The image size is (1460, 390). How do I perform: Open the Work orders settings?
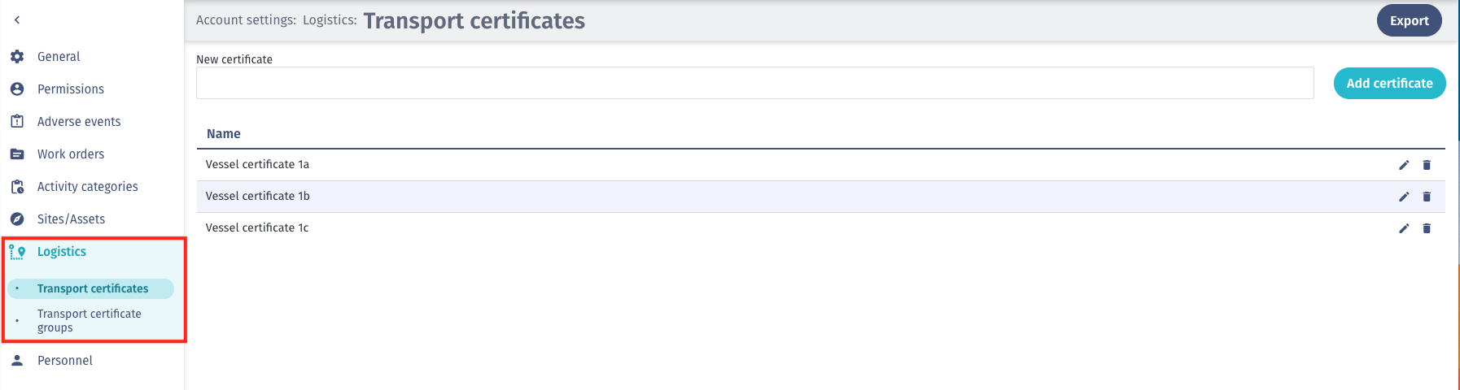click(x=71, y=154)
